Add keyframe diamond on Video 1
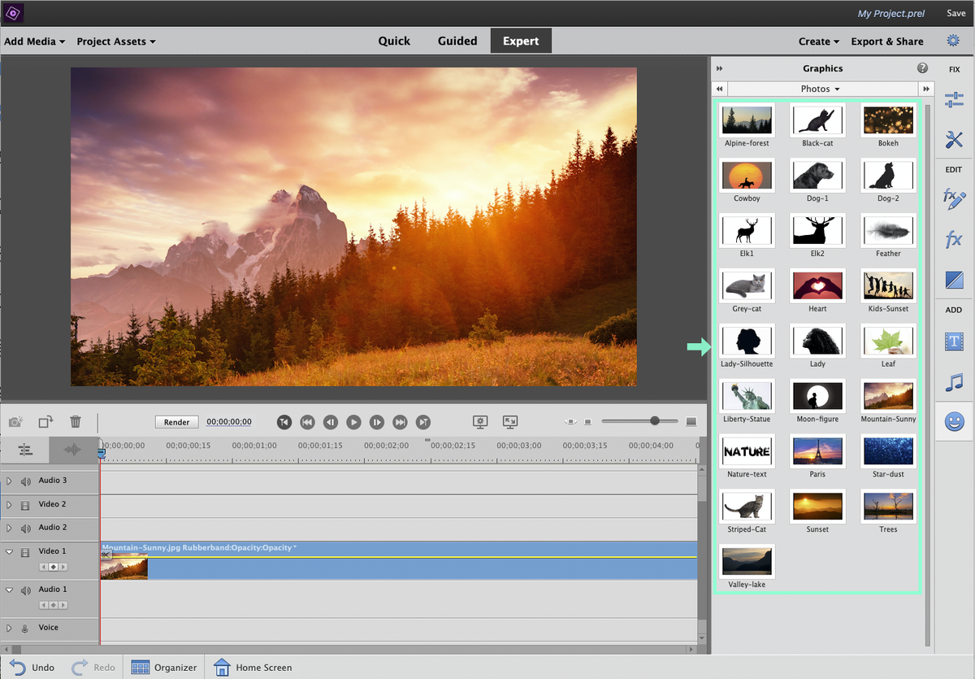This screenshot has width=975, height=679. (54, 567)
